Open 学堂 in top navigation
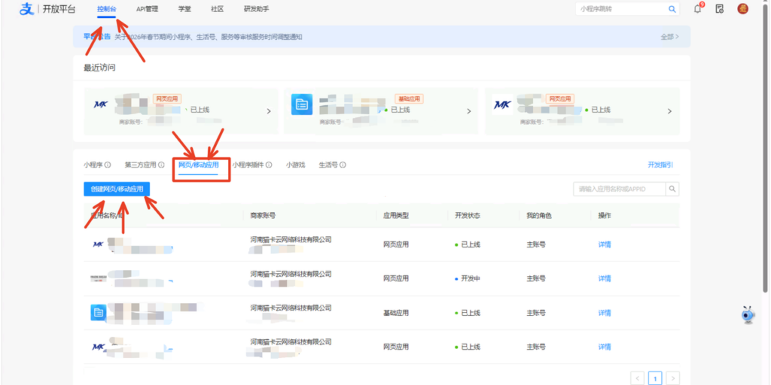 [x=184, y=9]
